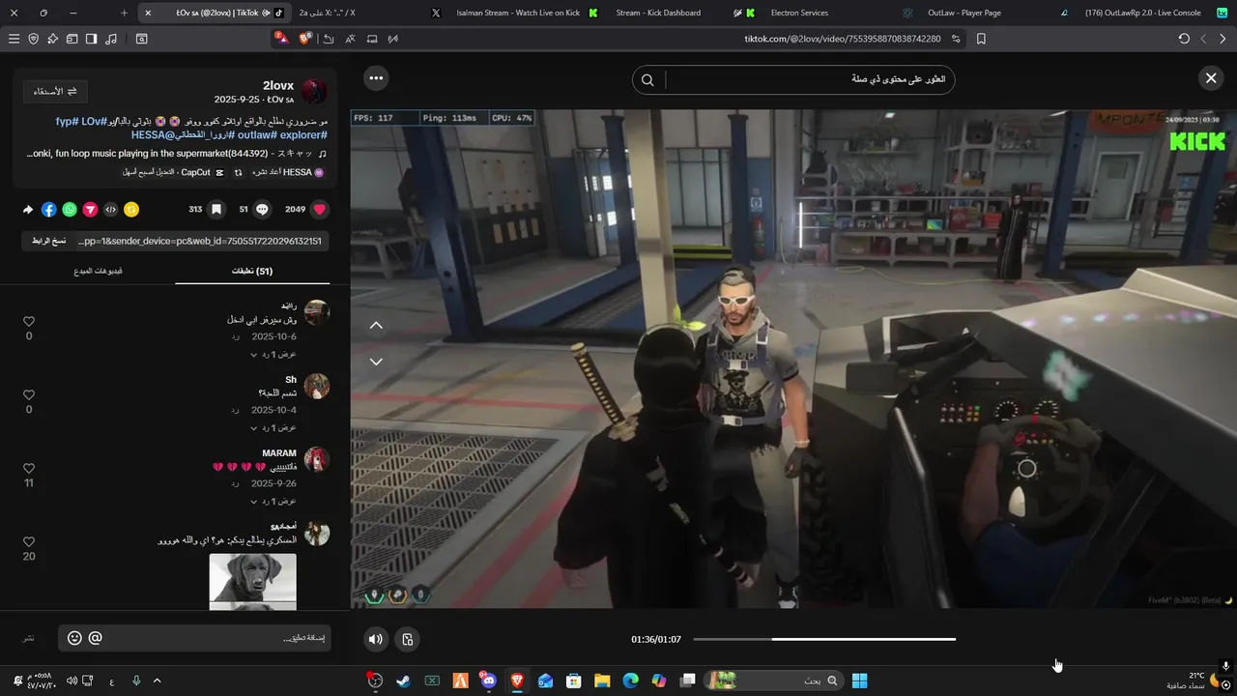The width and height of the screenshot is (1237, 696).
Task: Share the video to WhatsApp
Action: click(x=70, y=209)
